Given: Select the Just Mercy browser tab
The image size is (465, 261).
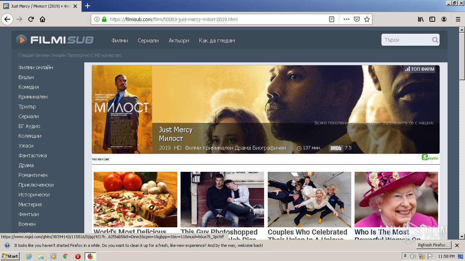Looking at the screenshot, I should [x=41, y=6].
